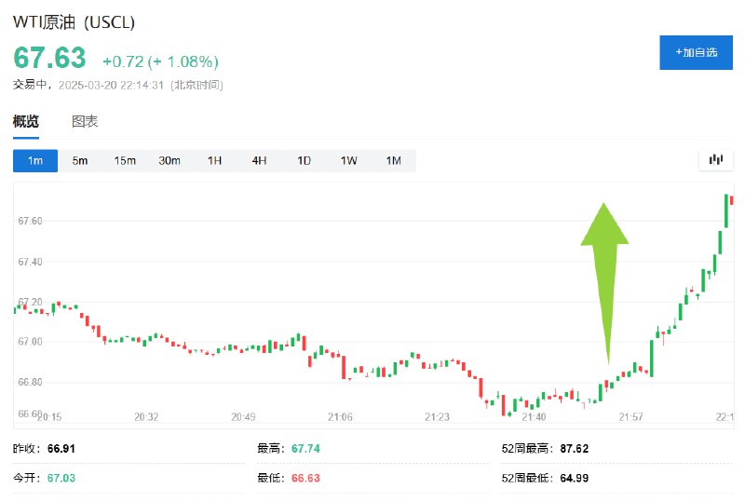This screenshot has height=502, width=745.
Task: Click the 52周最高 value 87.62
Action: [574, 448]
